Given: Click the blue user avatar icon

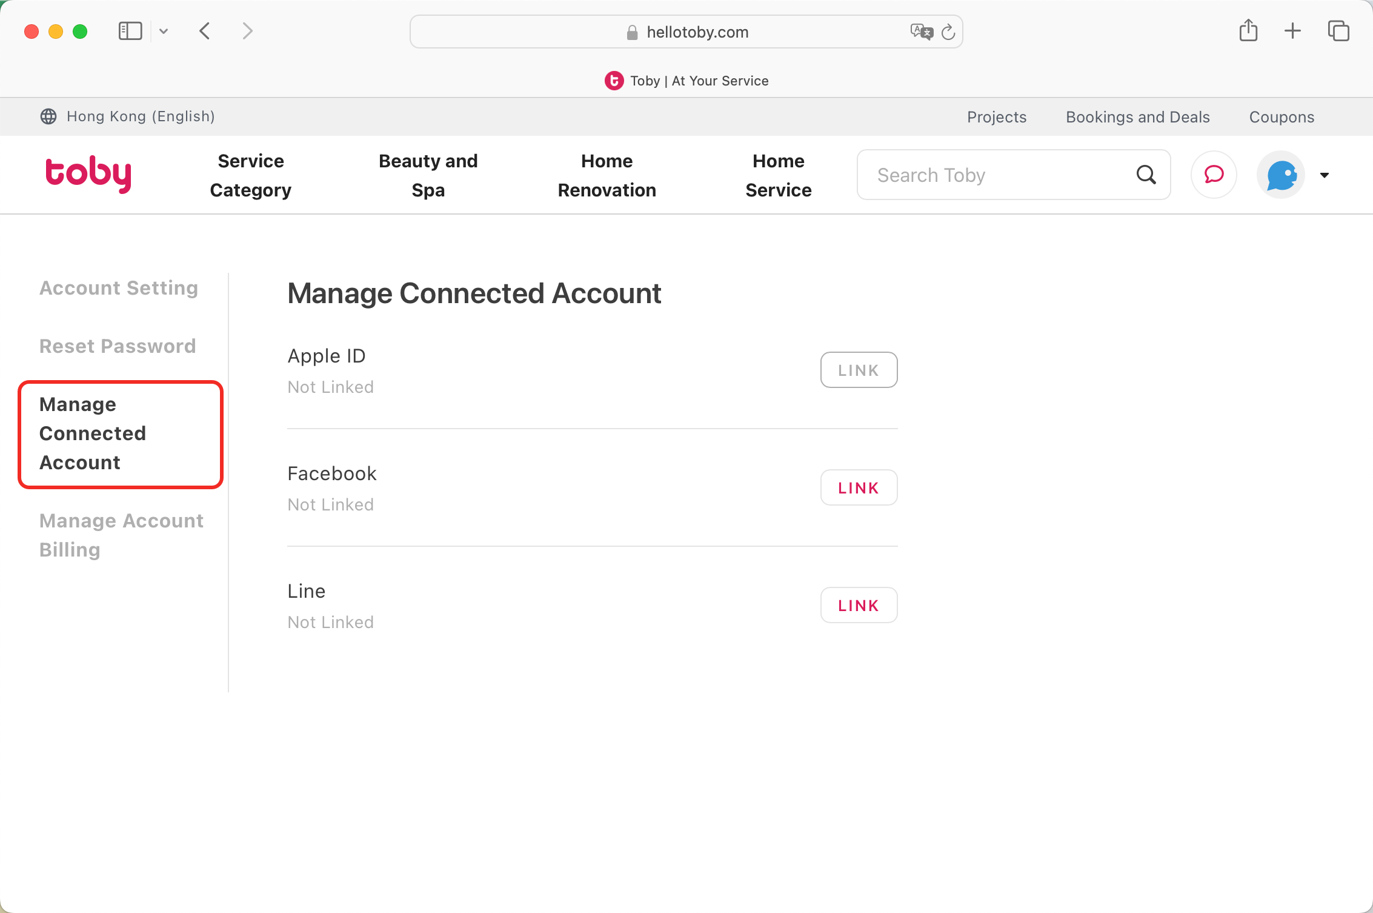Looking at the screenshot, I should (1281, 175).
